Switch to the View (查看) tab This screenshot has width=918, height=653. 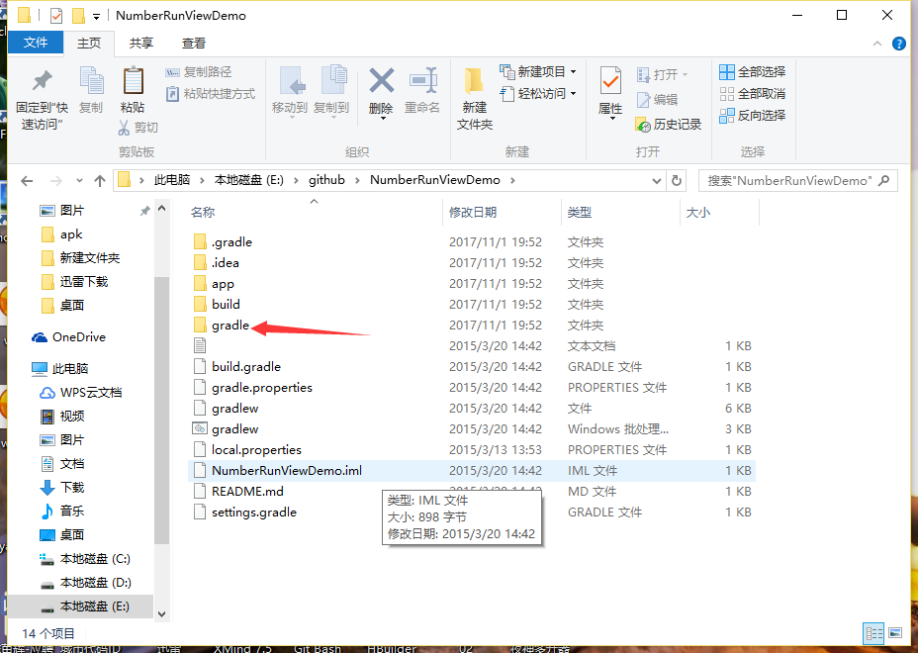click(194, 43)
